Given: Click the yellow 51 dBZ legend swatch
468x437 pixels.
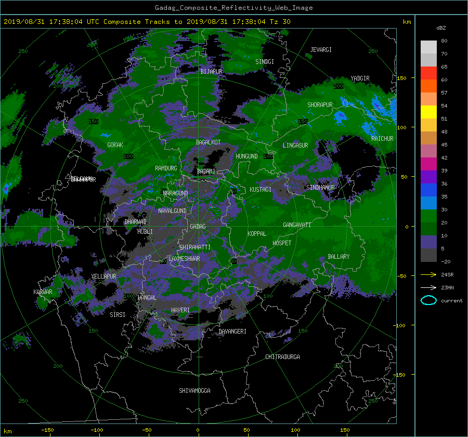Looking at the screenshot, I should click(428, 112).
